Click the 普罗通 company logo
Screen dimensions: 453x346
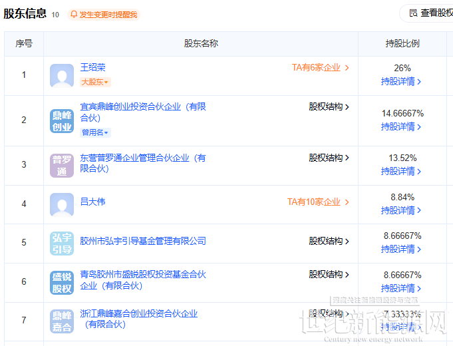point(62,165)
